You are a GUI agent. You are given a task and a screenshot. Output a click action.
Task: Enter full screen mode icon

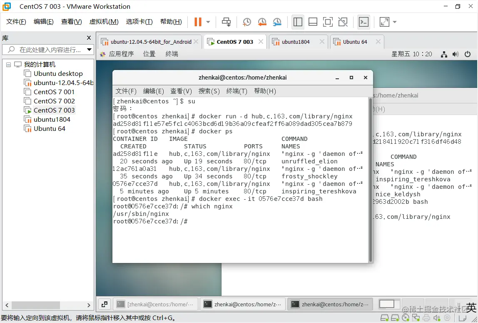[328, 22]
